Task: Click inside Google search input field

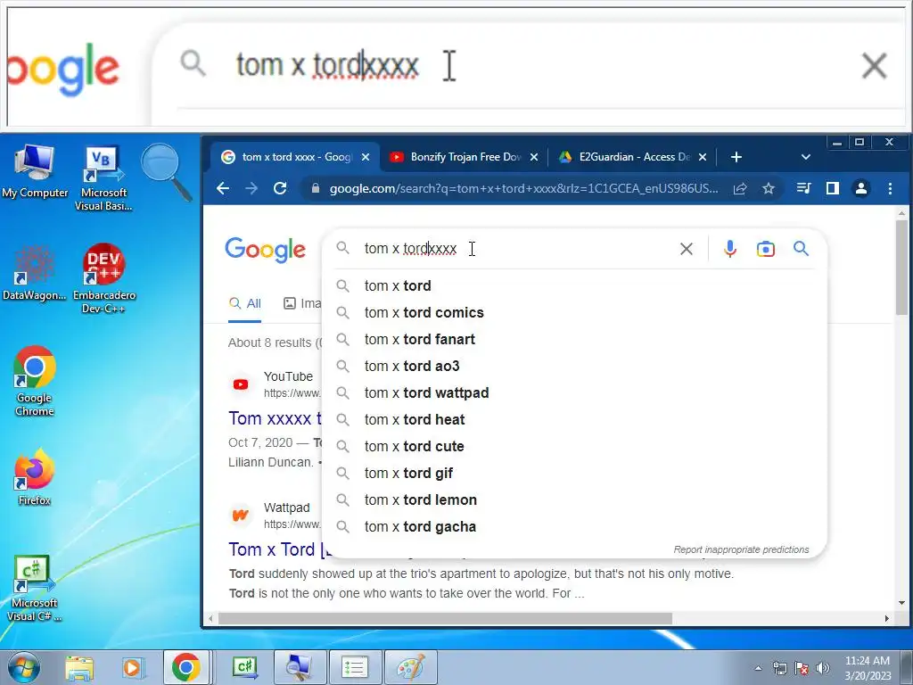Action: click(x=515, y=249)
